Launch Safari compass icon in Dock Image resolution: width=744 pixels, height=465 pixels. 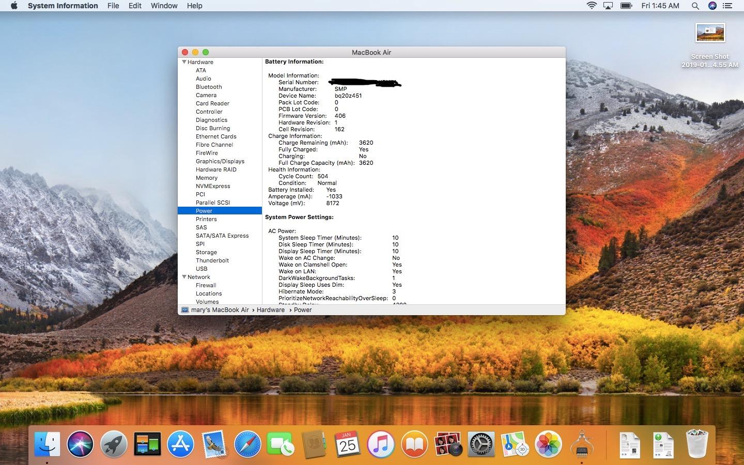tap(247, 444)
